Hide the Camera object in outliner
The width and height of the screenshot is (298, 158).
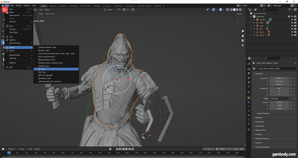[292, 19]
